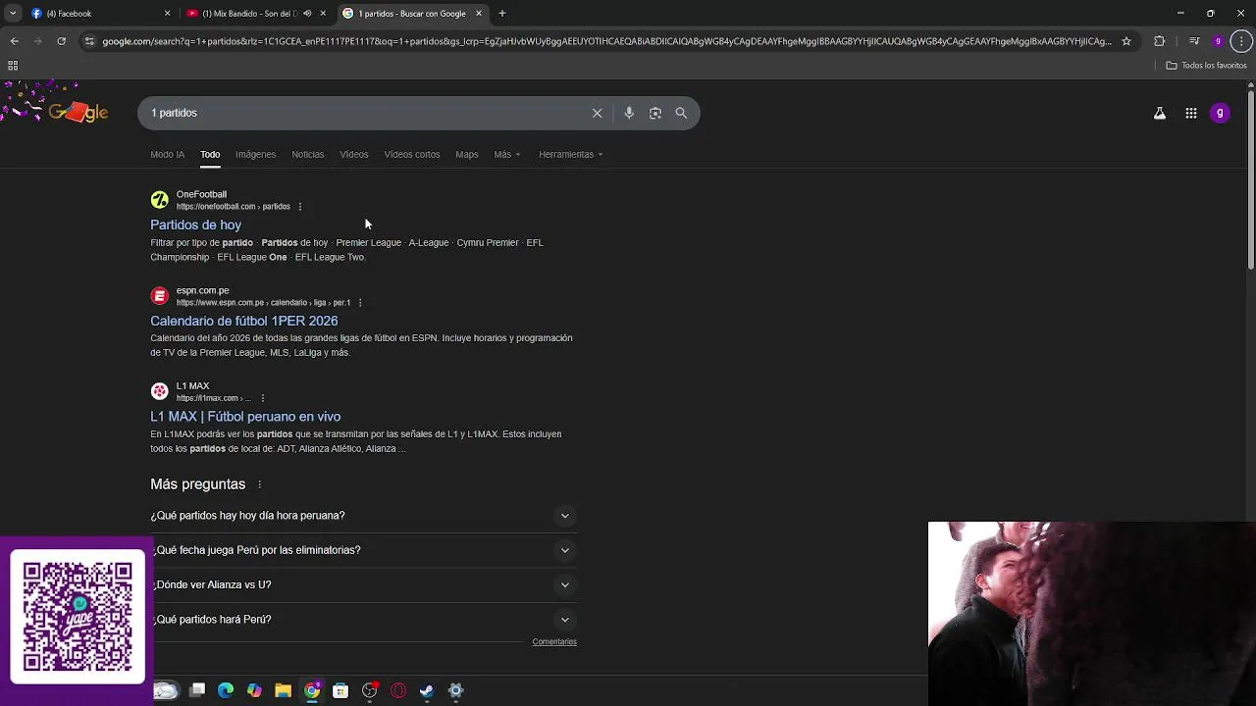Open Microsoft Store from the taskbar
Viewport: 1256px width, 706px height.
coord(340,690)
